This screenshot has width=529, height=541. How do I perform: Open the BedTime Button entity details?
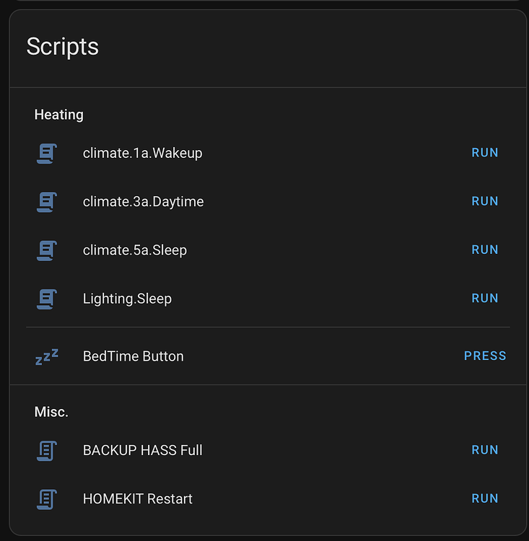(134, 356)
